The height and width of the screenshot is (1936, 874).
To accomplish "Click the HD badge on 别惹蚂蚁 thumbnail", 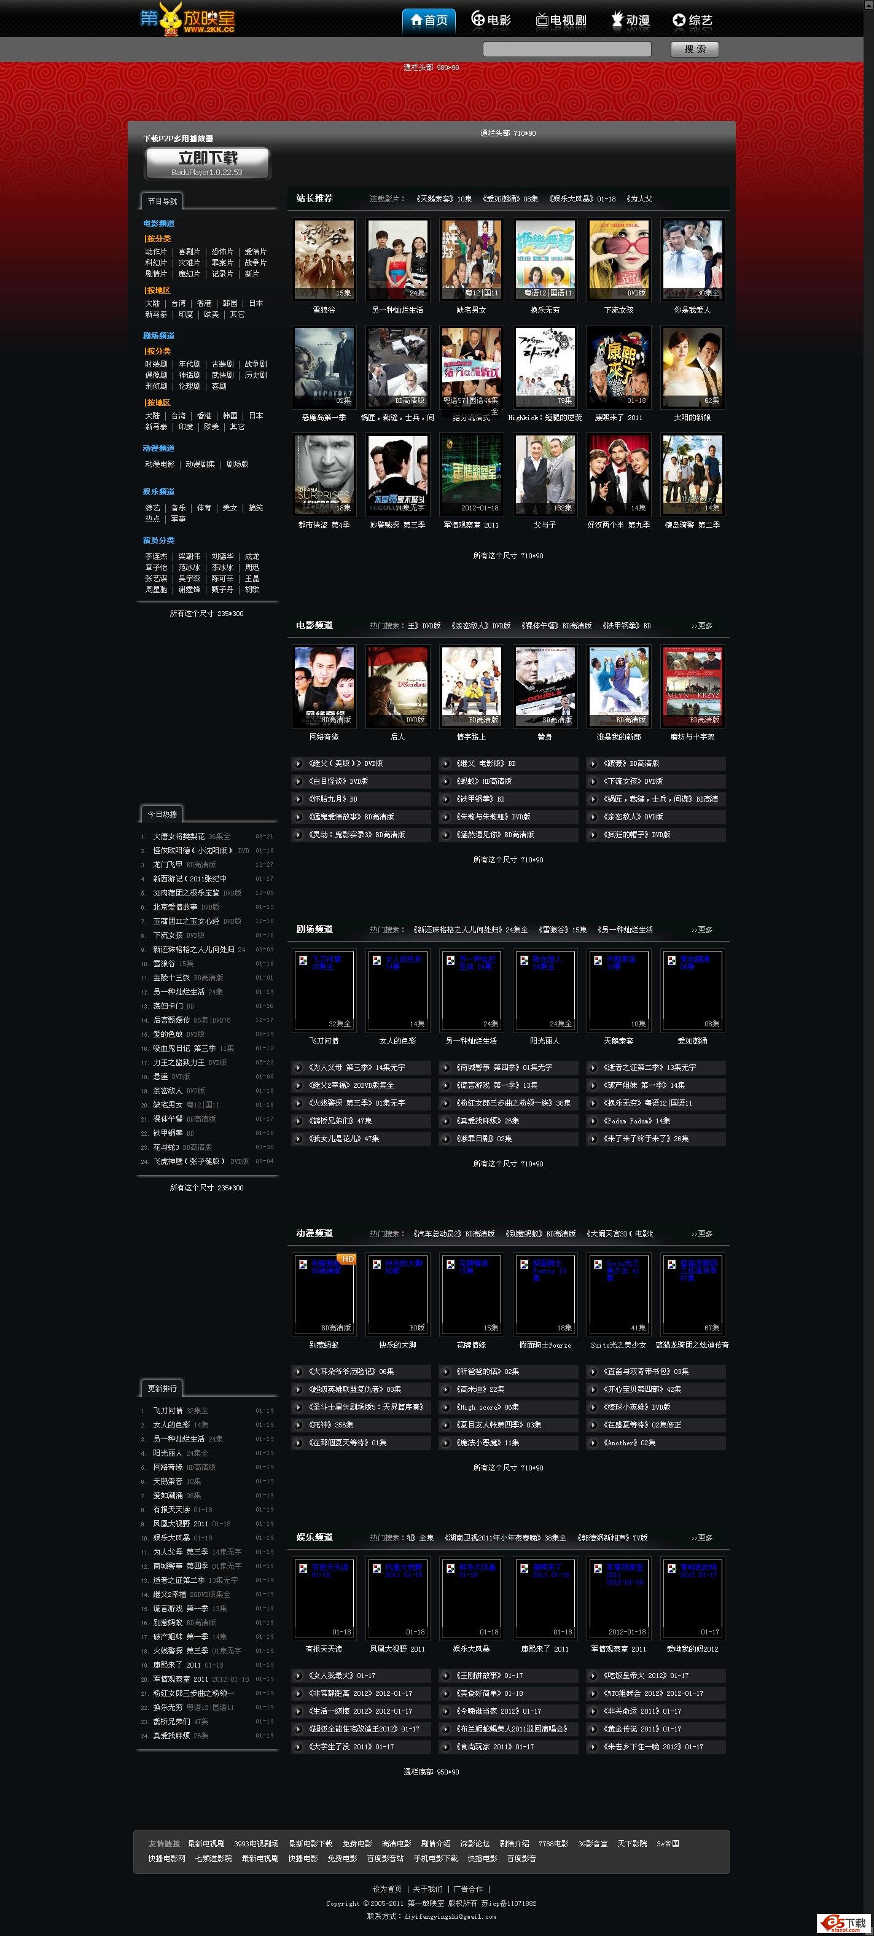I will (347, 1259).
